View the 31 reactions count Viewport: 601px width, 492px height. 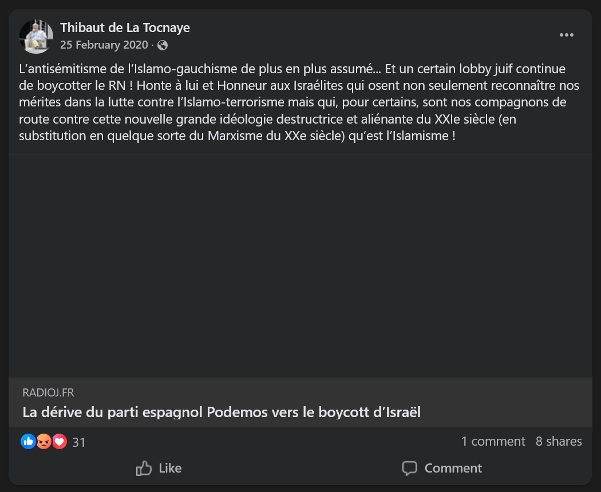click(x=79, y=442)
